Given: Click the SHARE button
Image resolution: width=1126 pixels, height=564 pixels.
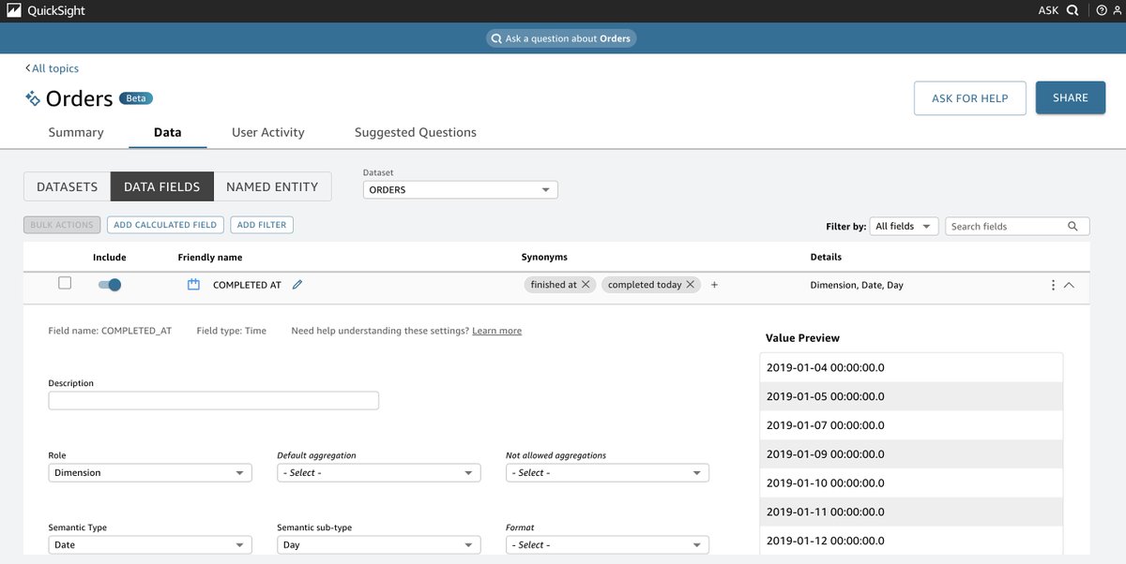Looking at the screenshot, I should point(1071,97).
